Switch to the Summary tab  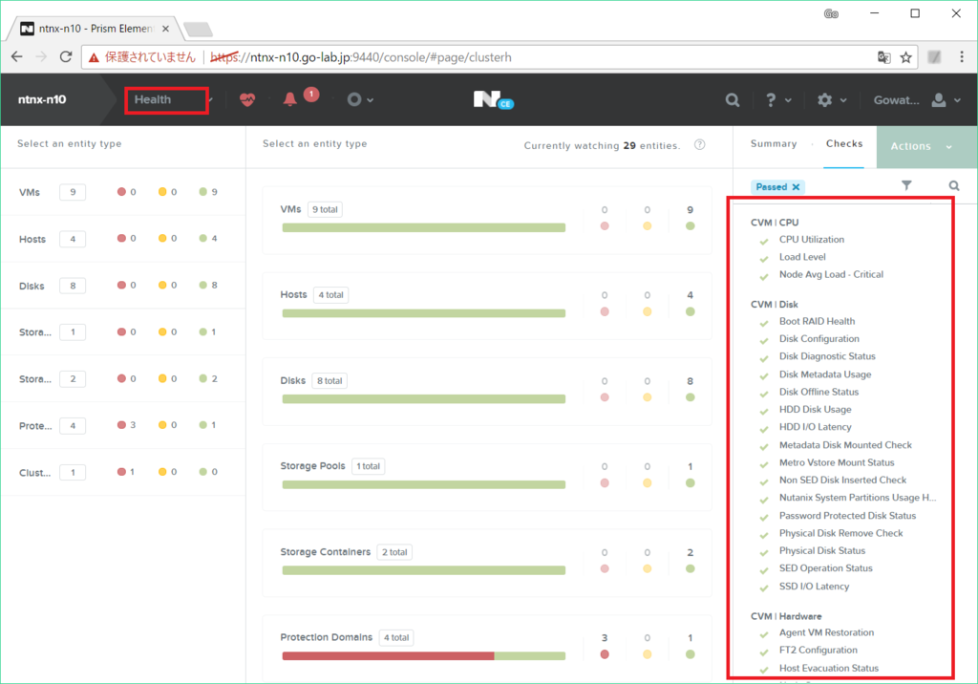point(774,143)
